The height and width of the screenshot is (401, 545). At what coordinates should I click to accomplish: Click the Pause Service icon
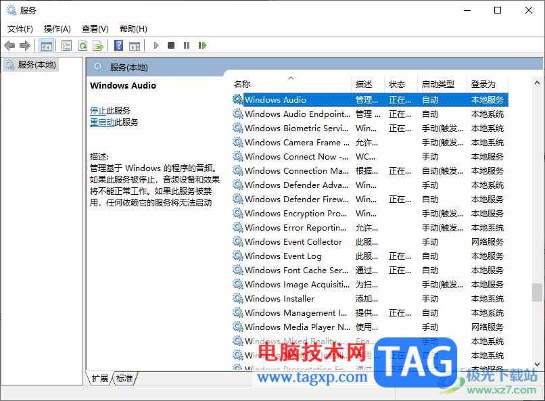coord(187,45)
